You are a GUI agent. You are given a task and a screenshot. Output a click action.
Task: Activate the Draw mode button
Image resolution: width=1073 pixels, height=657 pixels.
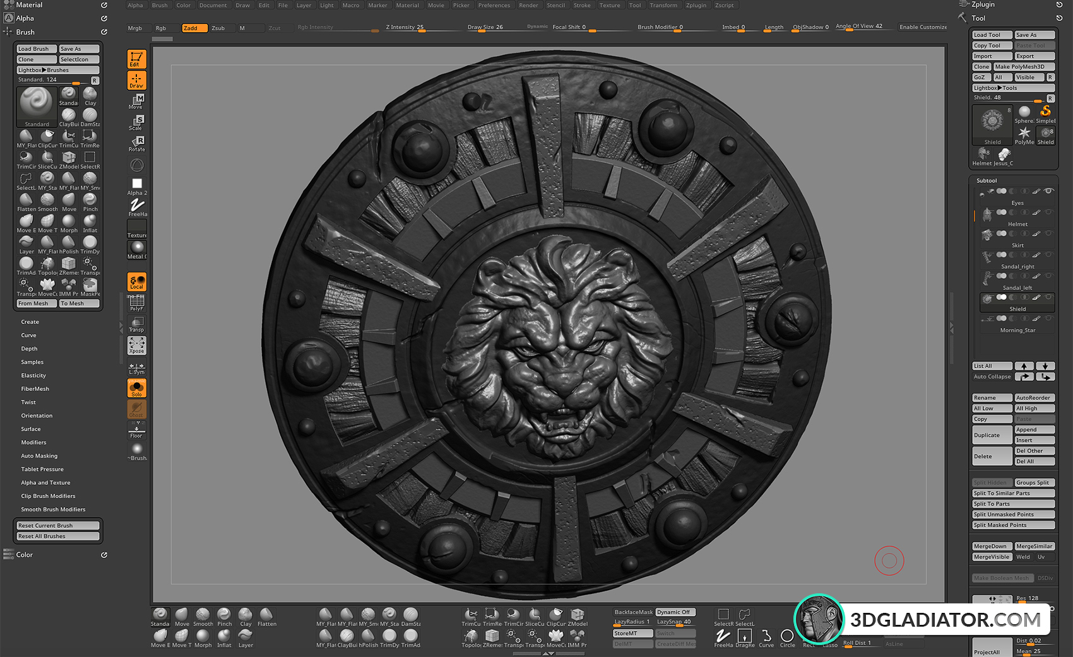pyautogui.click(x=136, y=80)
